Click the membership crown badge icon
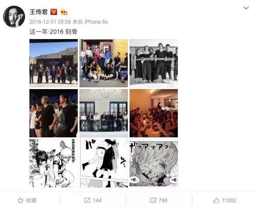 [x=64, y=12]
